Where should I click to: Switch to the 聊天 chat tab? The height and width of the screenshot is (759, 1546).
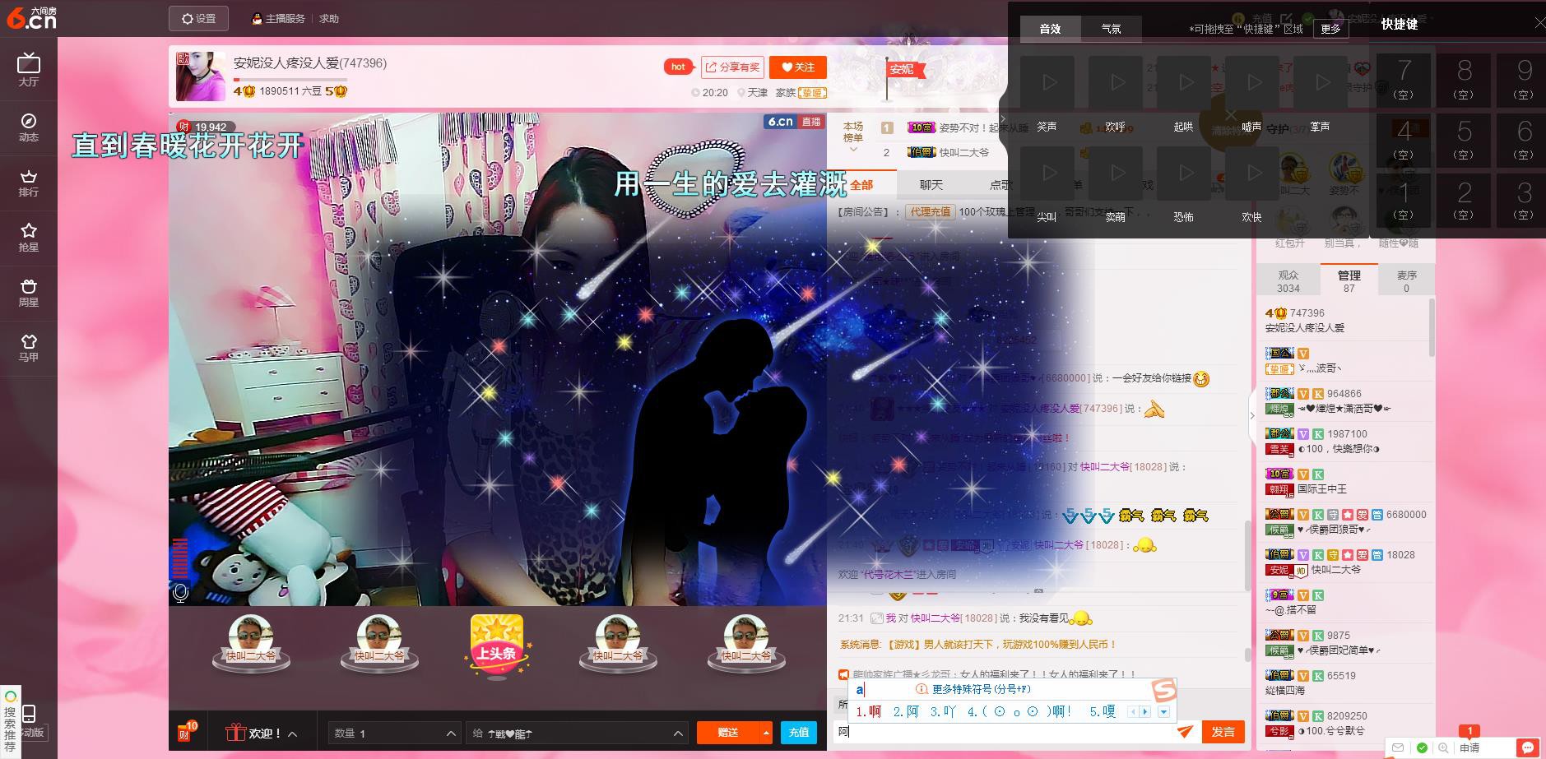coord(931,185)
